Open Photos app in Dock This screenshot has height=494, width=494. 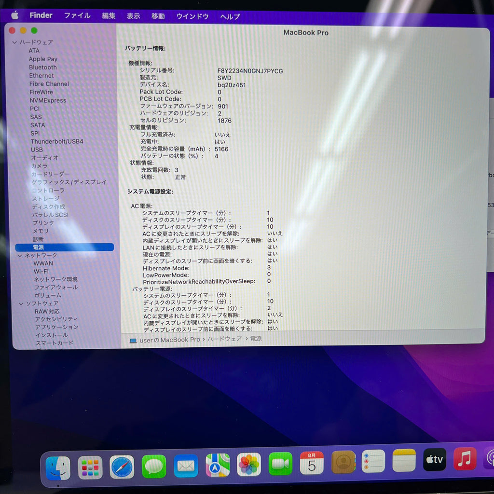(x=249, y=465)
